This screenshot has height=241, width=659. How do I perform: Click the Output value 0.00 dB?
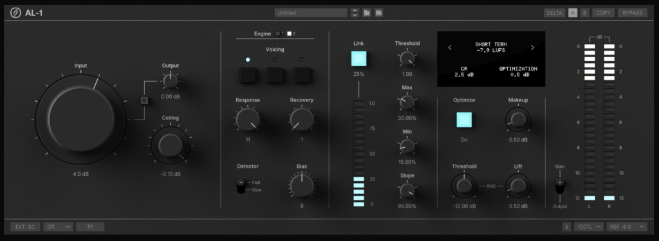click(x=170, y=96)
